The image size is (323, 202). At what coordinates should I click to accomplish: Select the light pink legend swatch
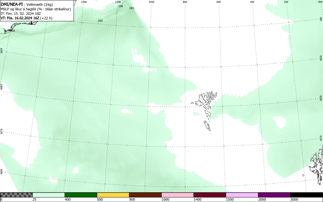click(x=178, y=195)
